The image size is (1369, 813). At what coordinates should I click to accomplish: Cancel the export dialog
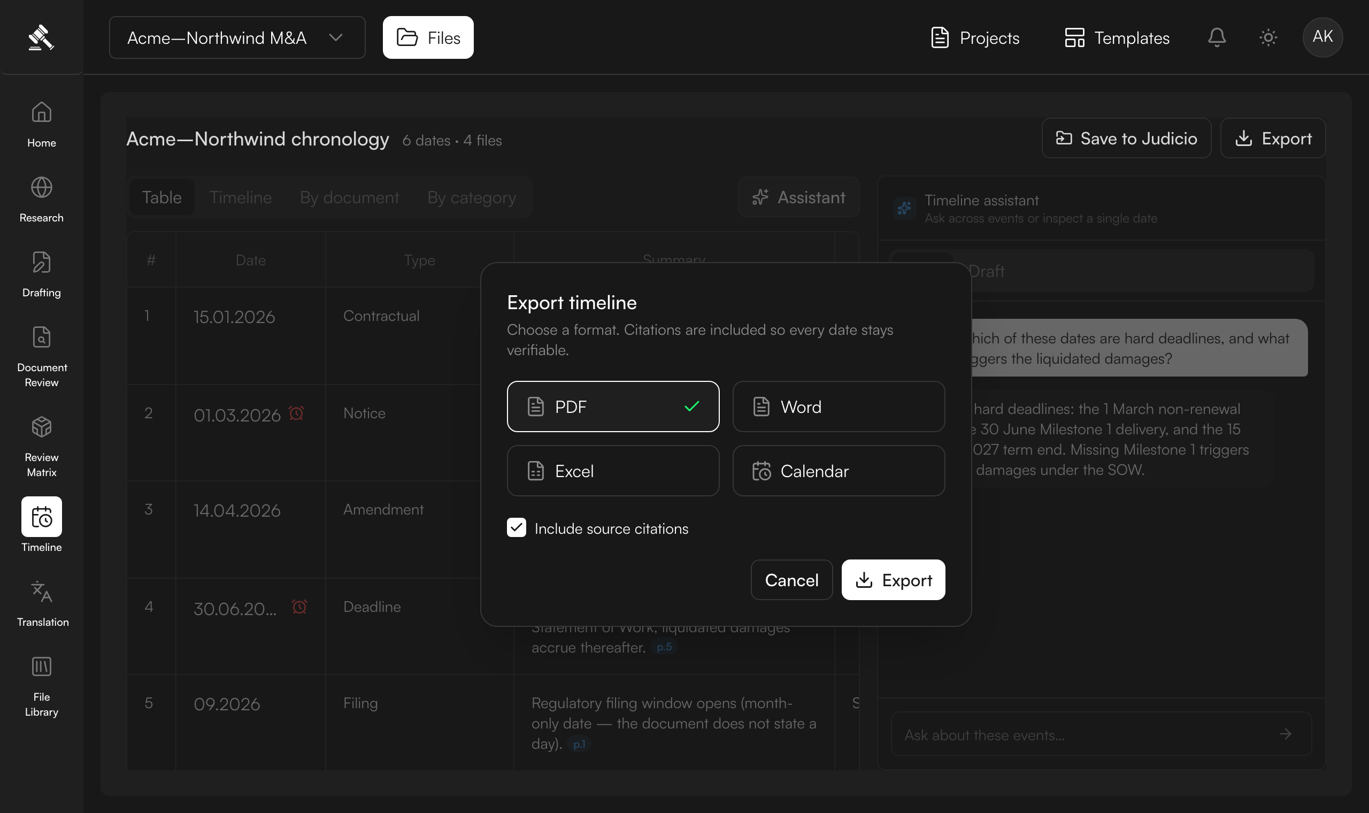[x=791, y=580]
